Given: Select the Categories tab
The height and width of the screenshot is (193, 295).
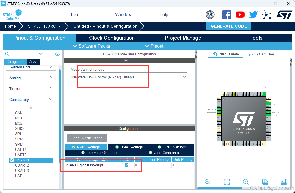Looking at the screenshot, I should pos(15,62).
